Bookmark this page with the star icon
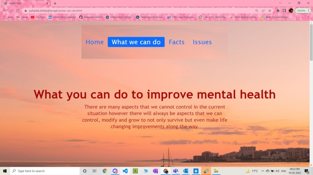This screenshot has height=175, width=313. [x=270, y=10]
